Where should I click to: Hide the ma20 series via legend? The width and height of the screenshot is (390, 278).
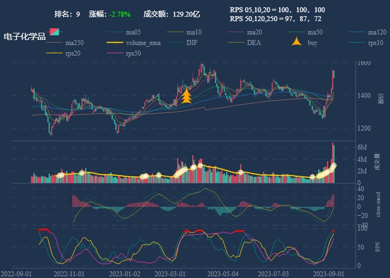coord(236,32)
